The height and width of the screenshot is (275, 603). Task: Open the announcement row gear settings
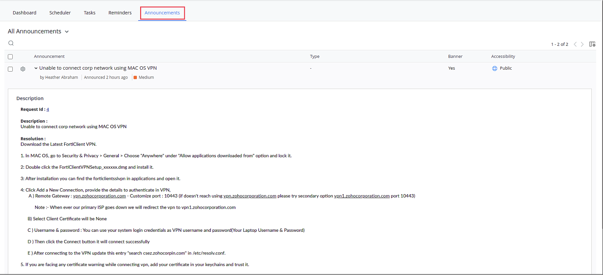click(x=23, y=69)
